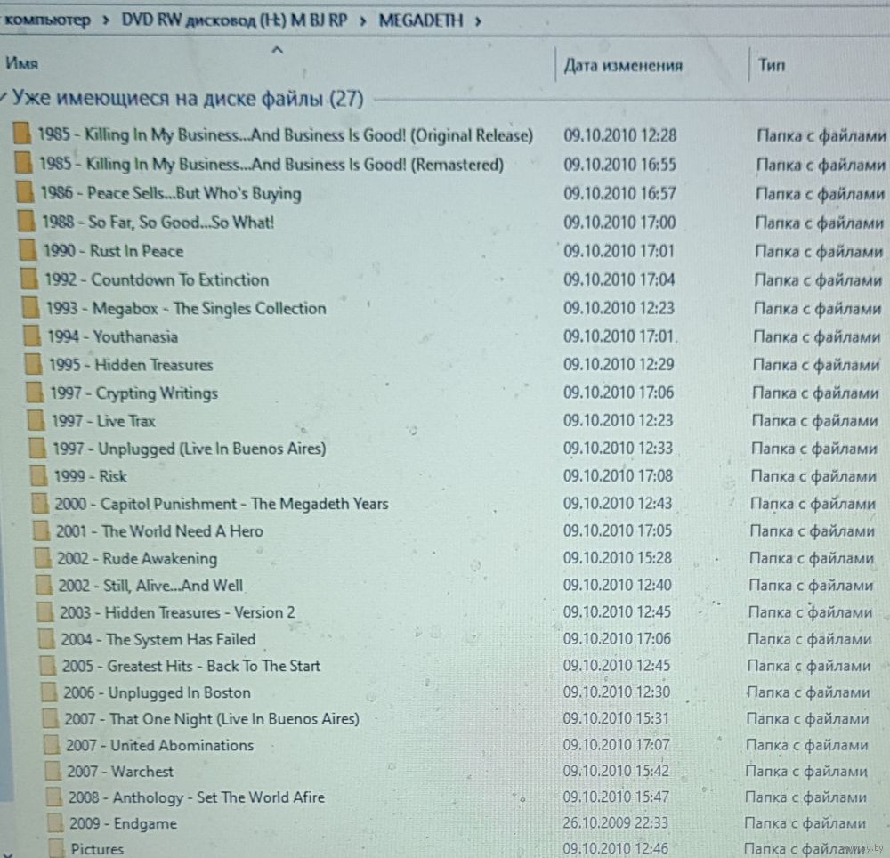
Task: Click date 26.10.2009 22:33 of Endgame
Action: [x=615, y=822]
